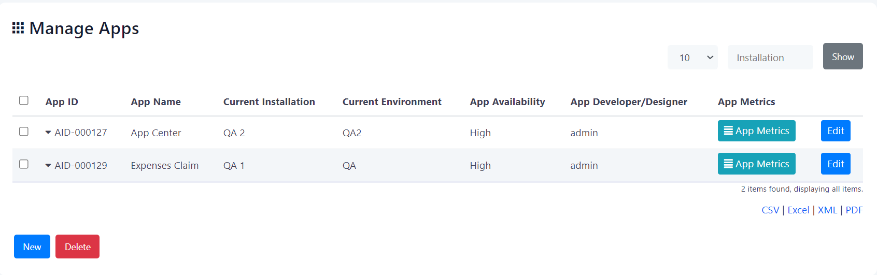
Task: Edit the Expenses Claim row
Action: [x=836, y=164]
